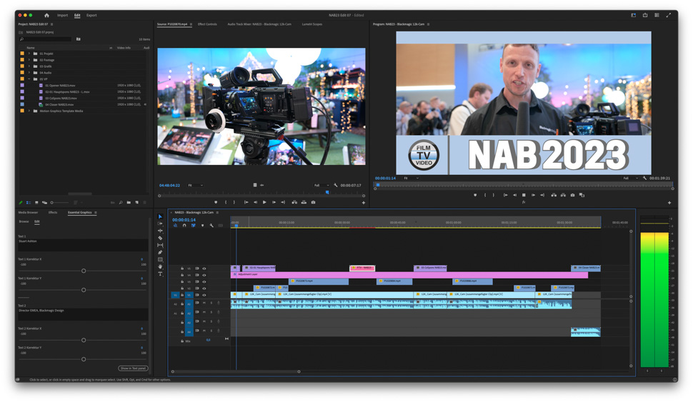This screenshot has width=693, height=402.
Task: Toggle Linked Selection in timeline header
Action: point(193,226)
